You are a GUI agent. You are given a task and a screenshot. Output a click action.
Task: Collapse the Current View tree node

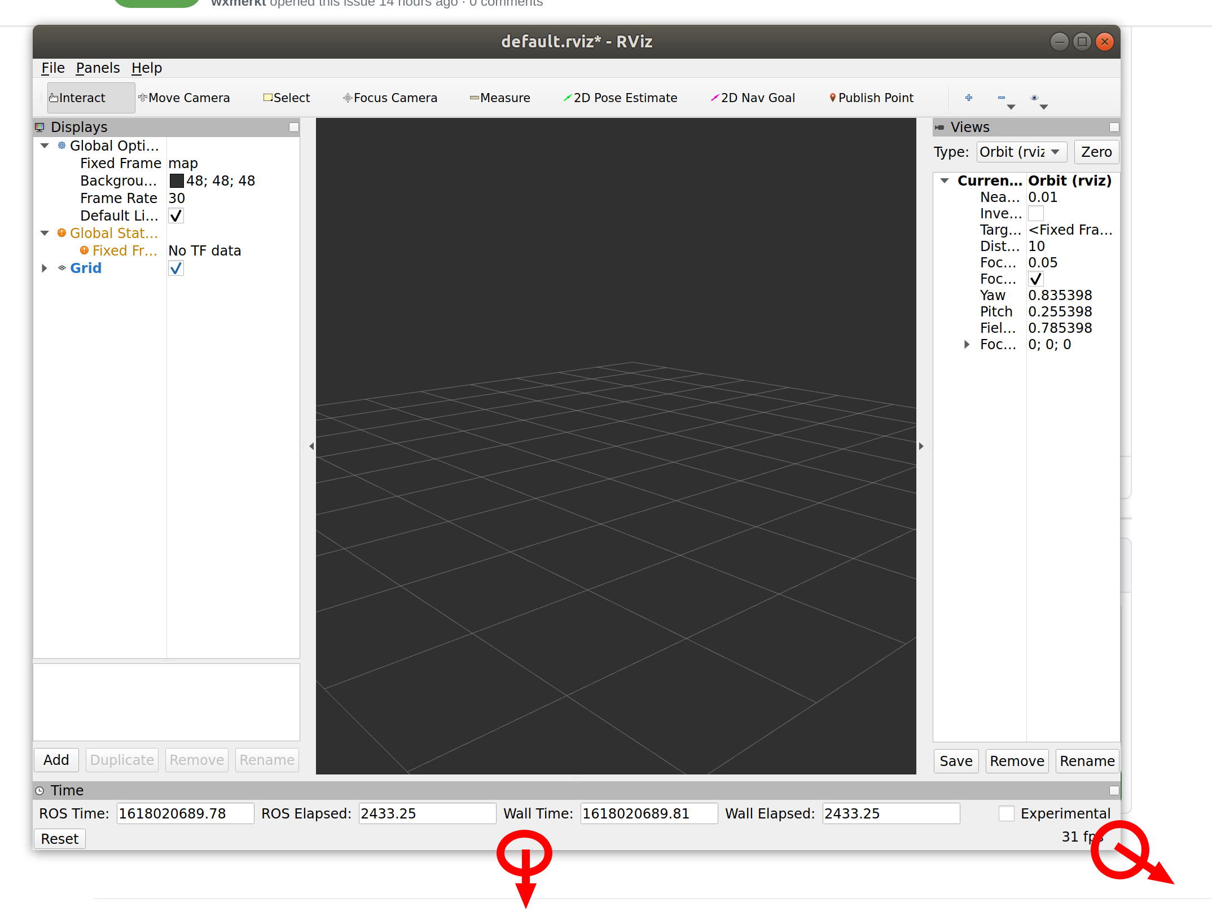click(x=945, y=181)
